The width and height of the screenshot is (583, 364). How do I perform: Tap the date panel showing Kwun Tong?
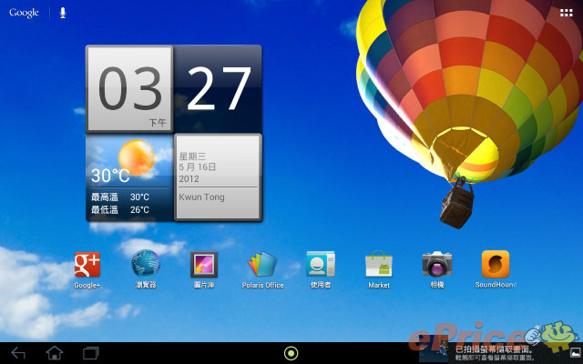click(x=218, y=177)
